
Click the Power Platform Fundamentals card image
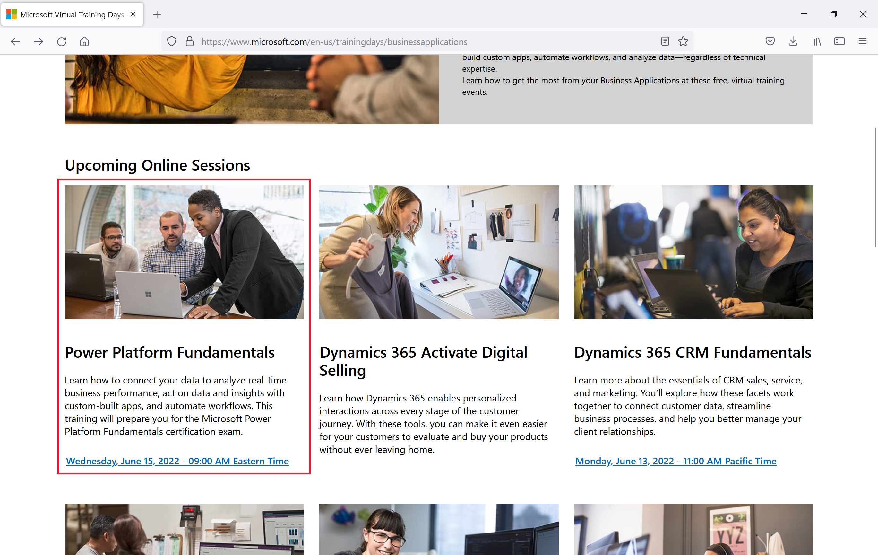(184, 252)
